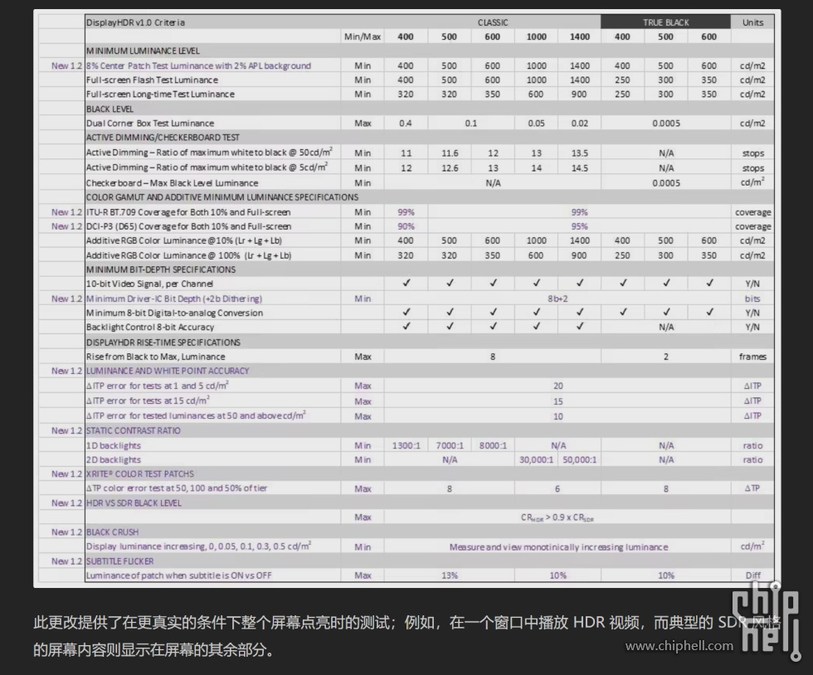The height and width of the screenshot is (675, 813).
Task: Click 'Full-screen Flash Test Luminance' row label
Action: pos(152,80)
